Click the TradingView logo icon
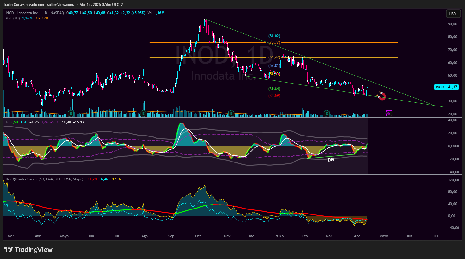465x259 pixels. (8, 250)
